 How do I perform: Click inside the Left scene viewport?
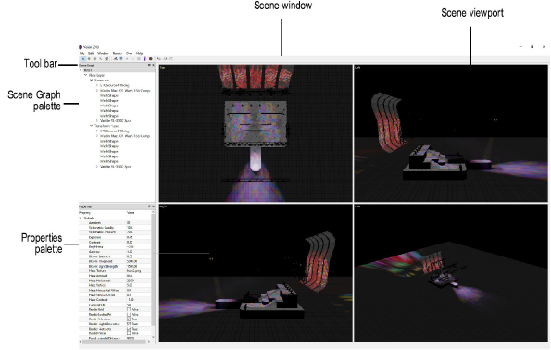pyautogui.click(x=451, y=132)
